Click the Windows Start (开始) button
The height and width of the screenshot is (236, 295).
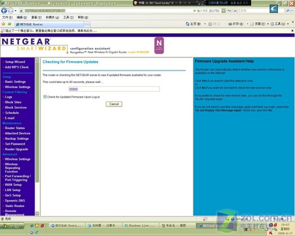13,226
